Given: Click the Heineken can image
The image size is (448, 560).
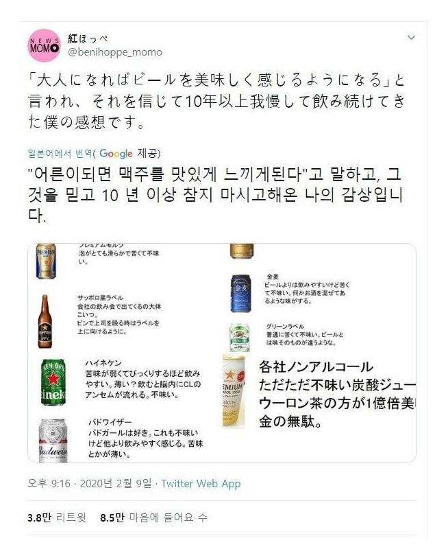Looking at the screenshot, I should [53, 382].
